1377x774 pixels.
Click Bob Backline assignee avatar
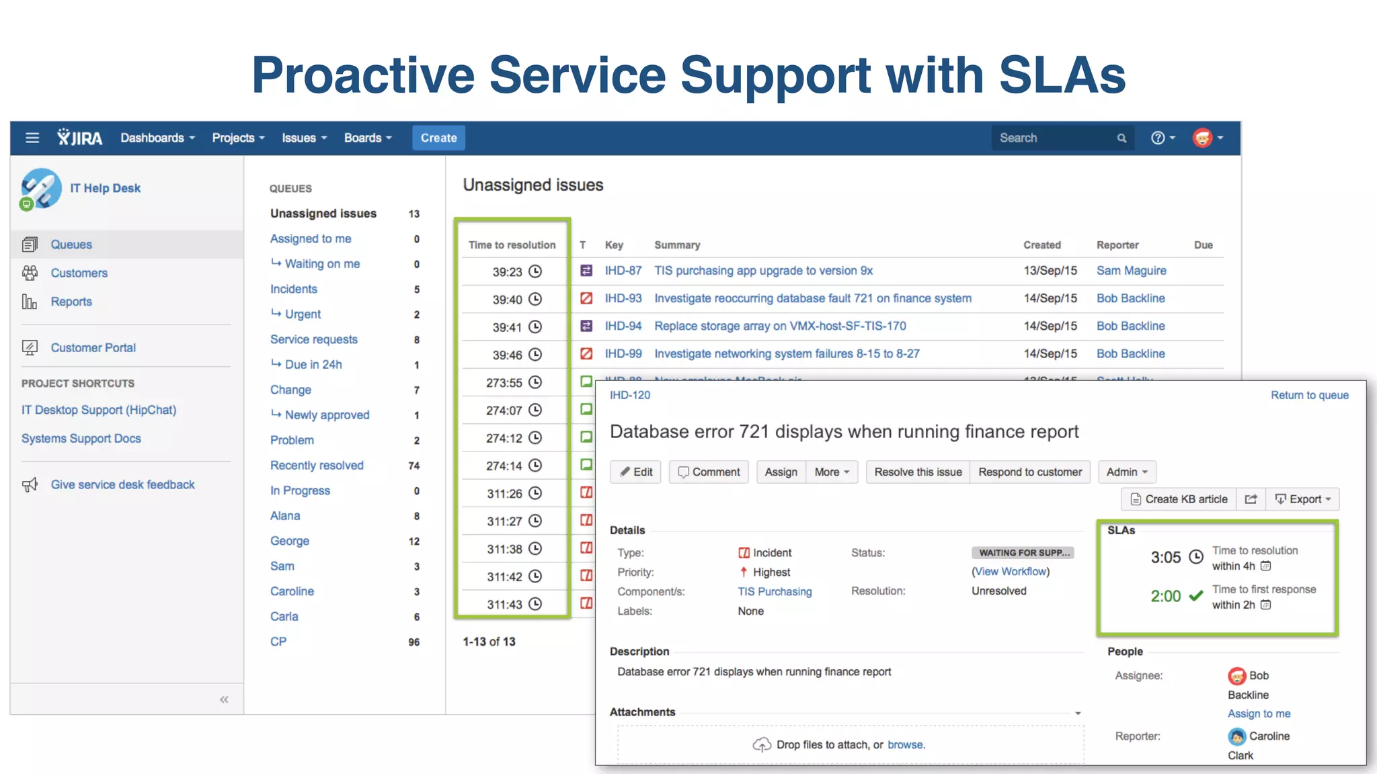point(1237,676)
